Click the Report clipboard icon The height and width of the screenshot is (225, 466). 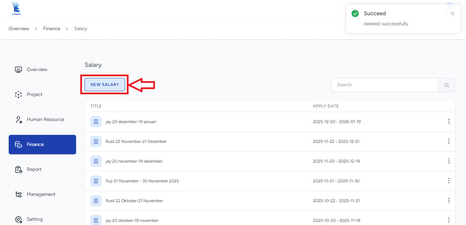(19, 170)
